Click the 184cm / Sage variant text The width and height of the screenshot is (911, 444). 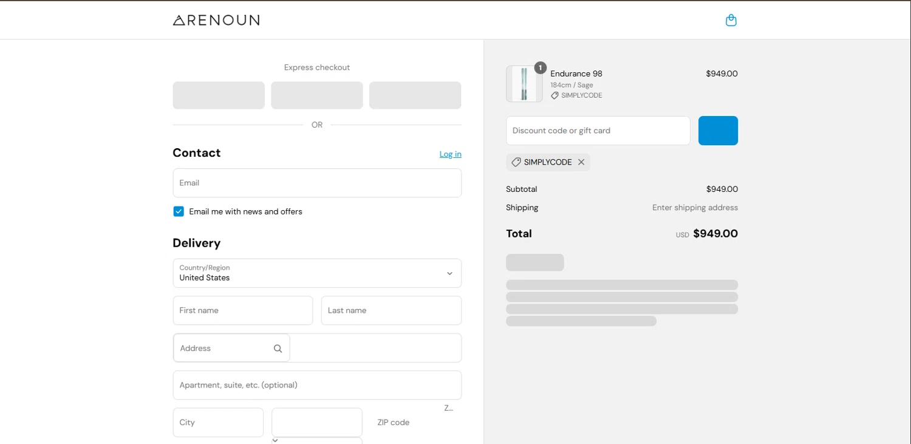(x=572, y=85)
